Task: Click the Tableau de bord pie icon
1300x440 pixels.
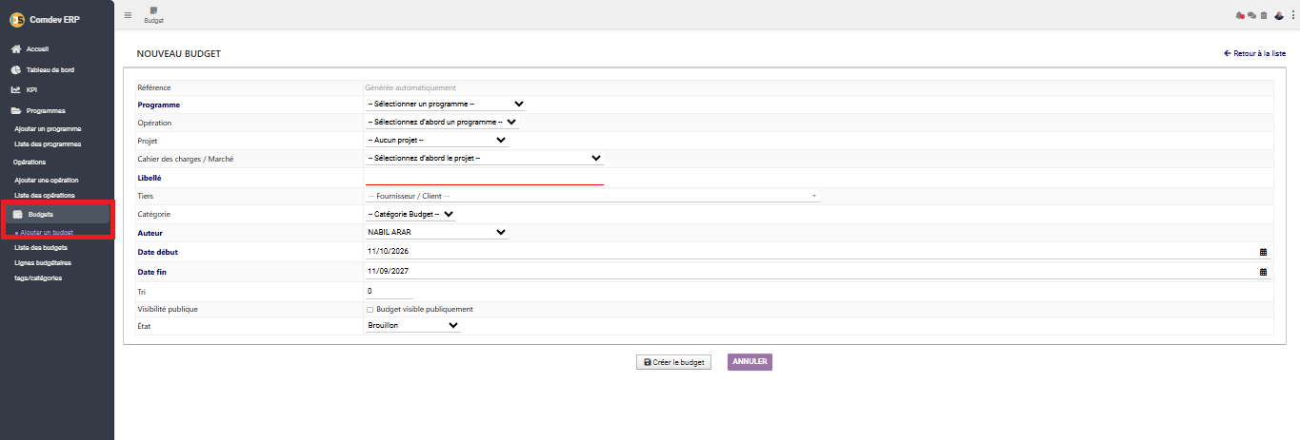Action: tap(16, 69)
